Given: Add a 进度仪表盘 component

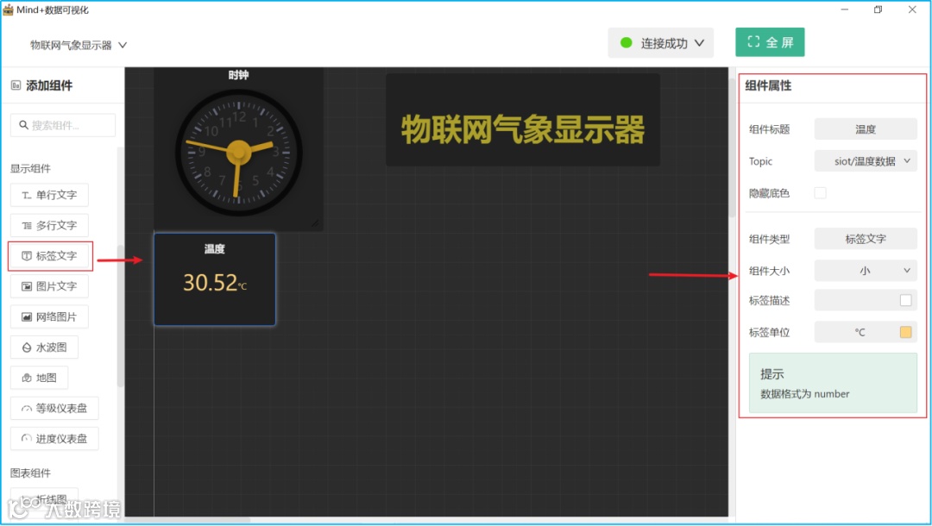Looking at the screenshot, I should click(54, 439).
